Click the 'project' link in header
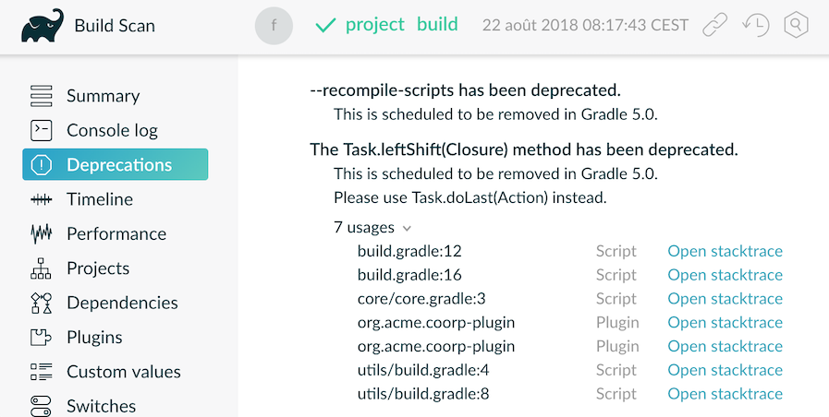829x417 pixels. click(x=374, y=25)
